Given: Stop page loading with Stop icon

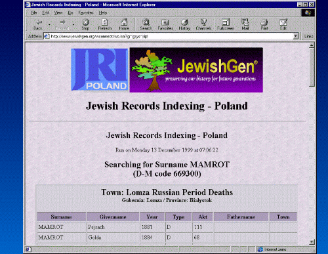Looking at the screenshot, I should point(85,22).
